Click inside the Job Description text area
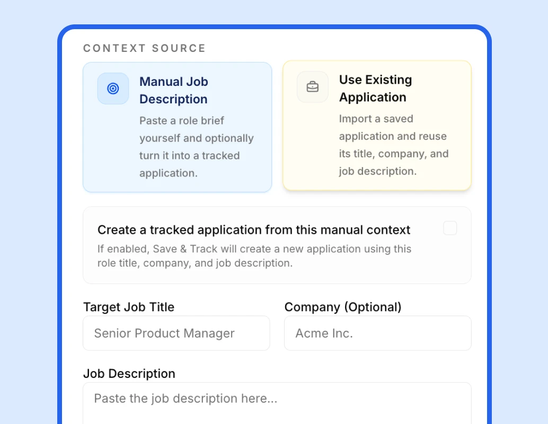 277,403
